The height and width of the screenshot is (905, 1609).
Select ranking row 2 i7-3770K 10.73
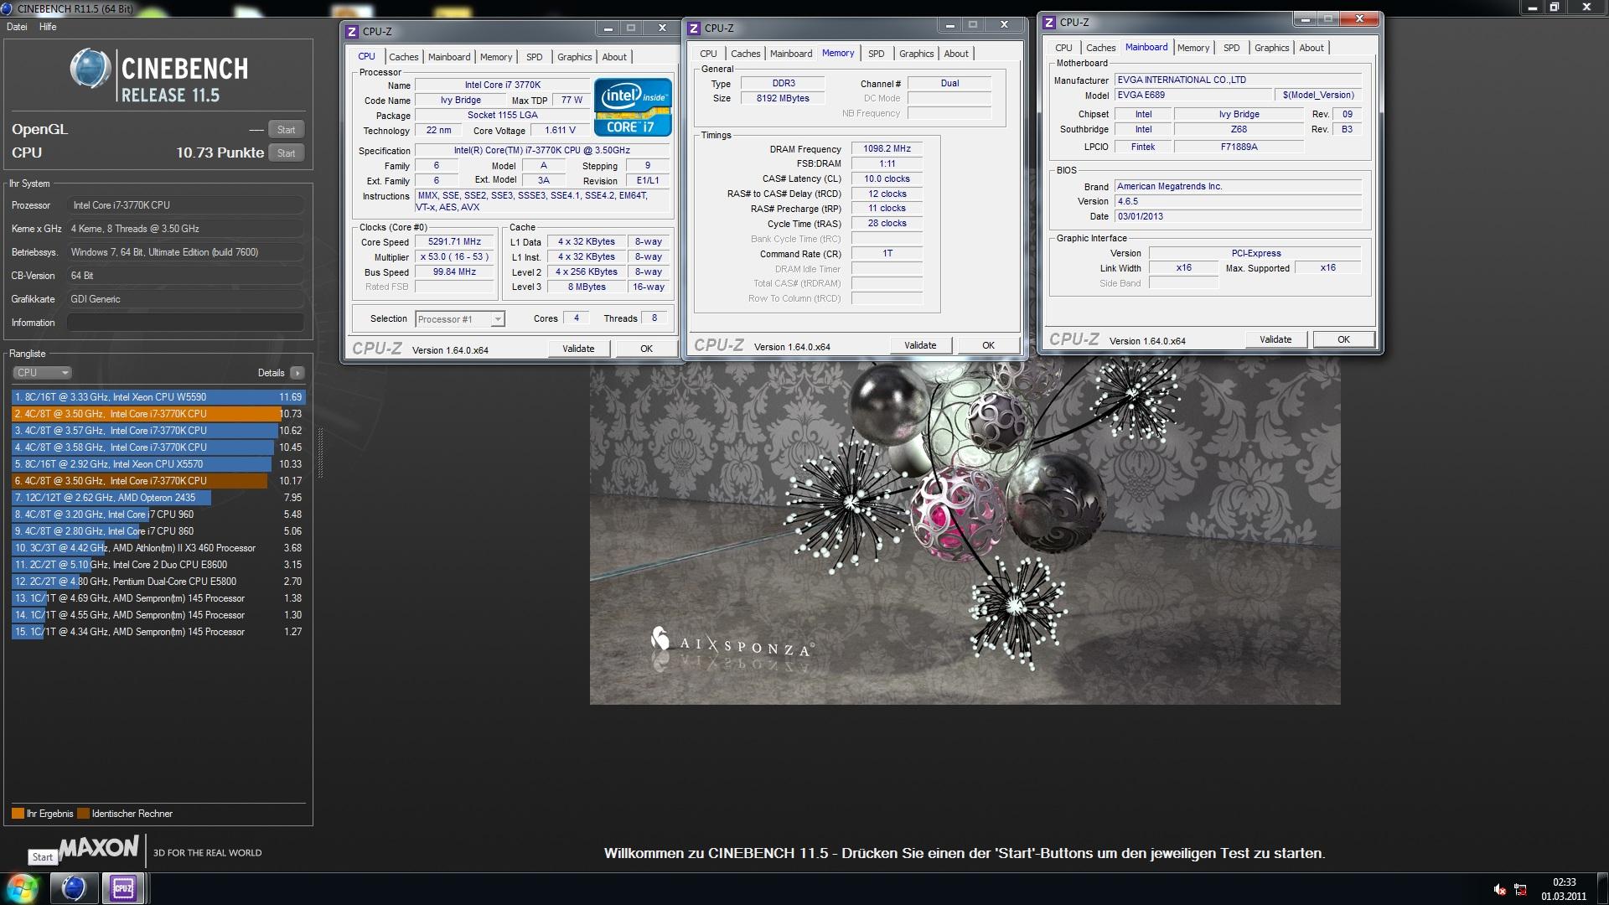pyautogui.click(x=158, y=414)
